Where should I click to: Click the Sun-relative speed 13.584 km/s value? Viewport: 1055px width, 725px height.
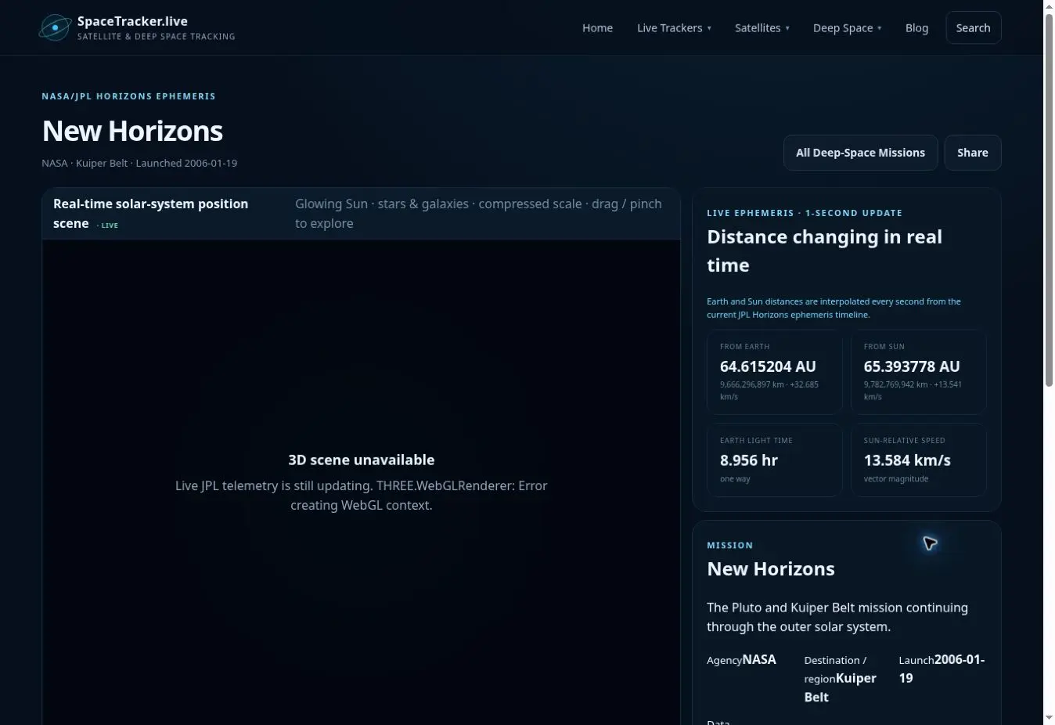906,460
